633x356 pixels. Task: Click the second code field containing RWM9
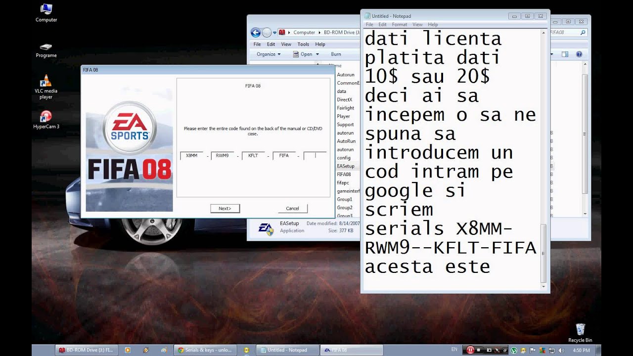click(222, 156)
